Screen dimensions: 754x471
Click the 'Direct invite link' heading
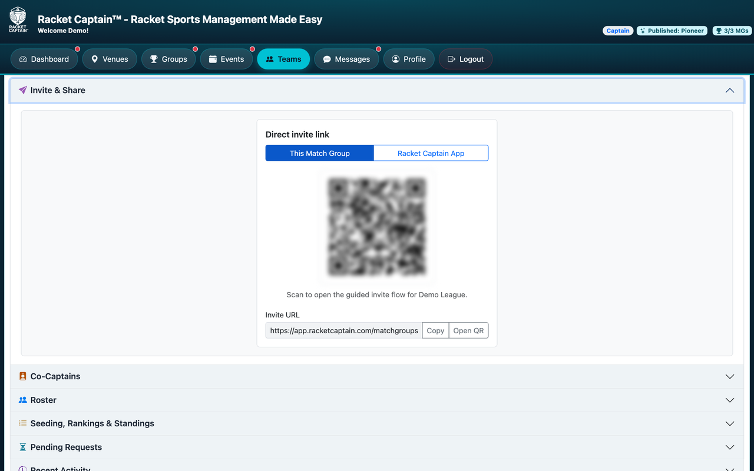pyautogui.click(x=297, y=134)
